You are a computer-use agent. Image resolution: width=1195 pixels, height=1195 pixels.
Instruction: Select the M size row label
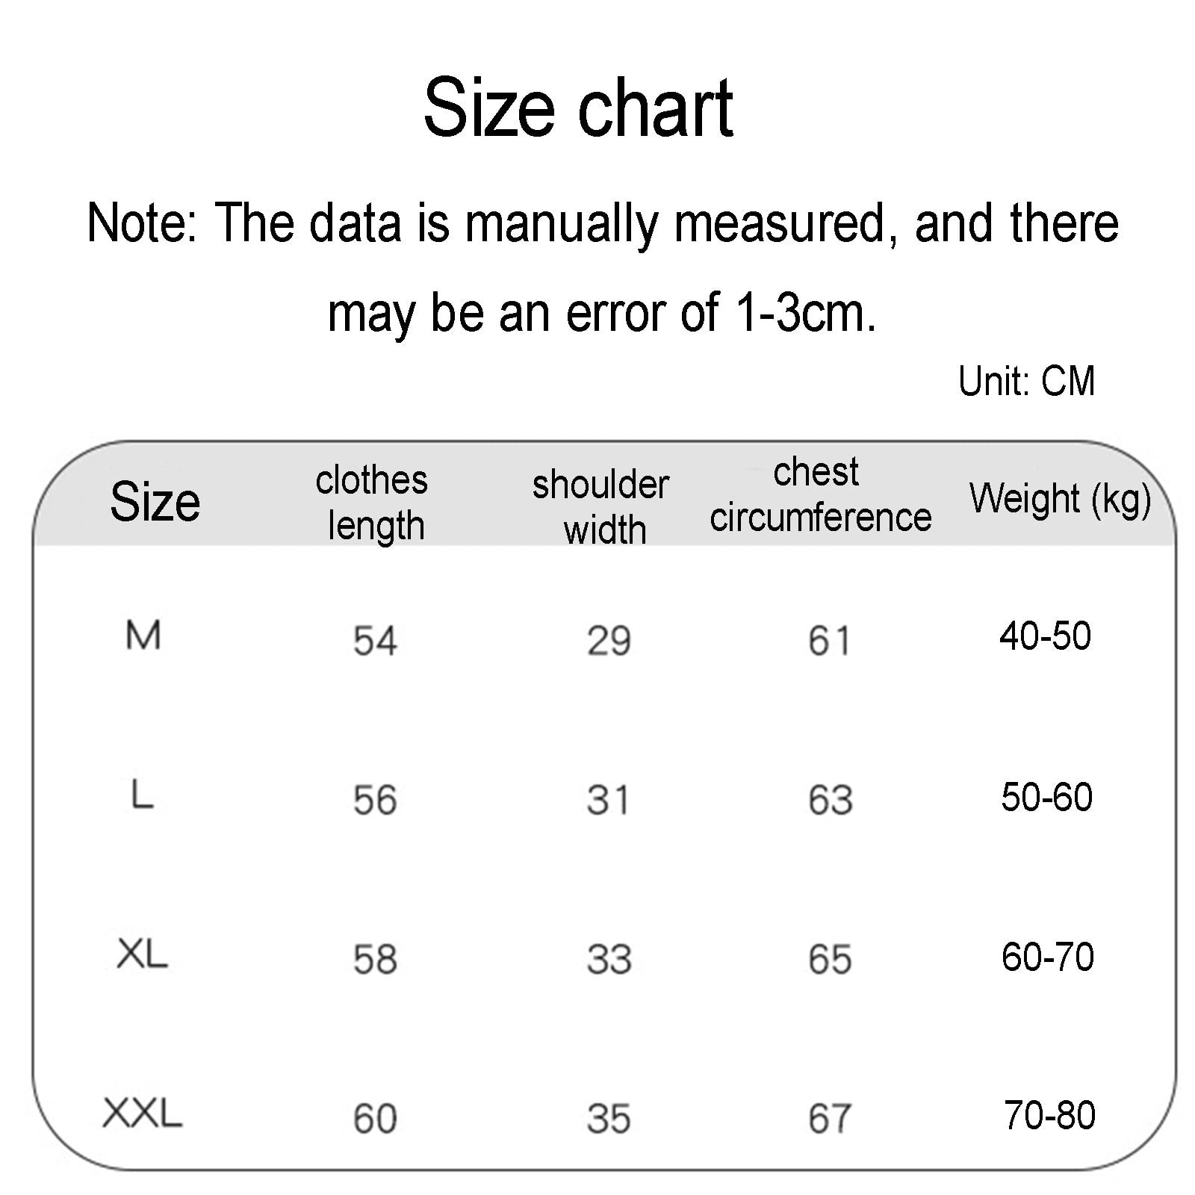pyautogui.click(x=143, y=636)
